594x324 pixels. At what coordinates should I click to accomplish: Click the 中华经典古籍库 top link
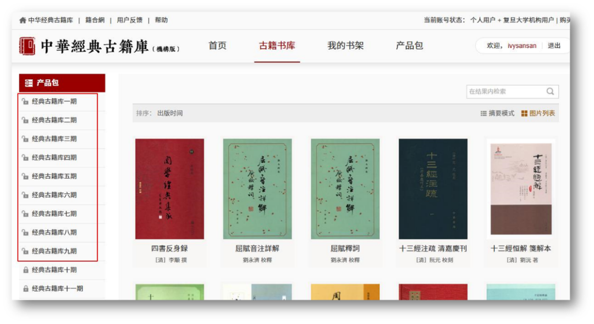[x=51, y=20]
